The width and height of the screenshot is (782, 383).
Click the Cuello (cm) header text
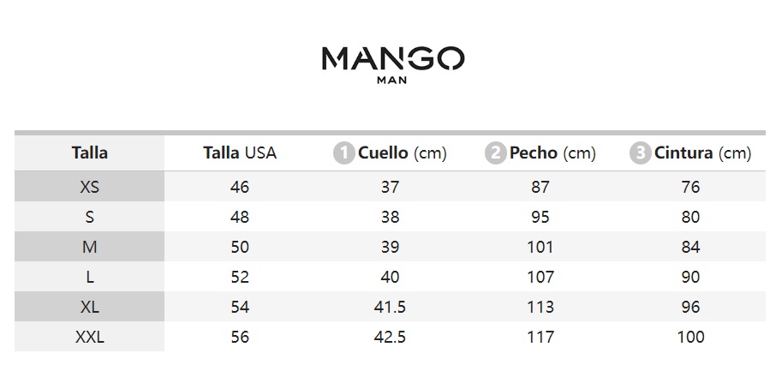point(403,153)
